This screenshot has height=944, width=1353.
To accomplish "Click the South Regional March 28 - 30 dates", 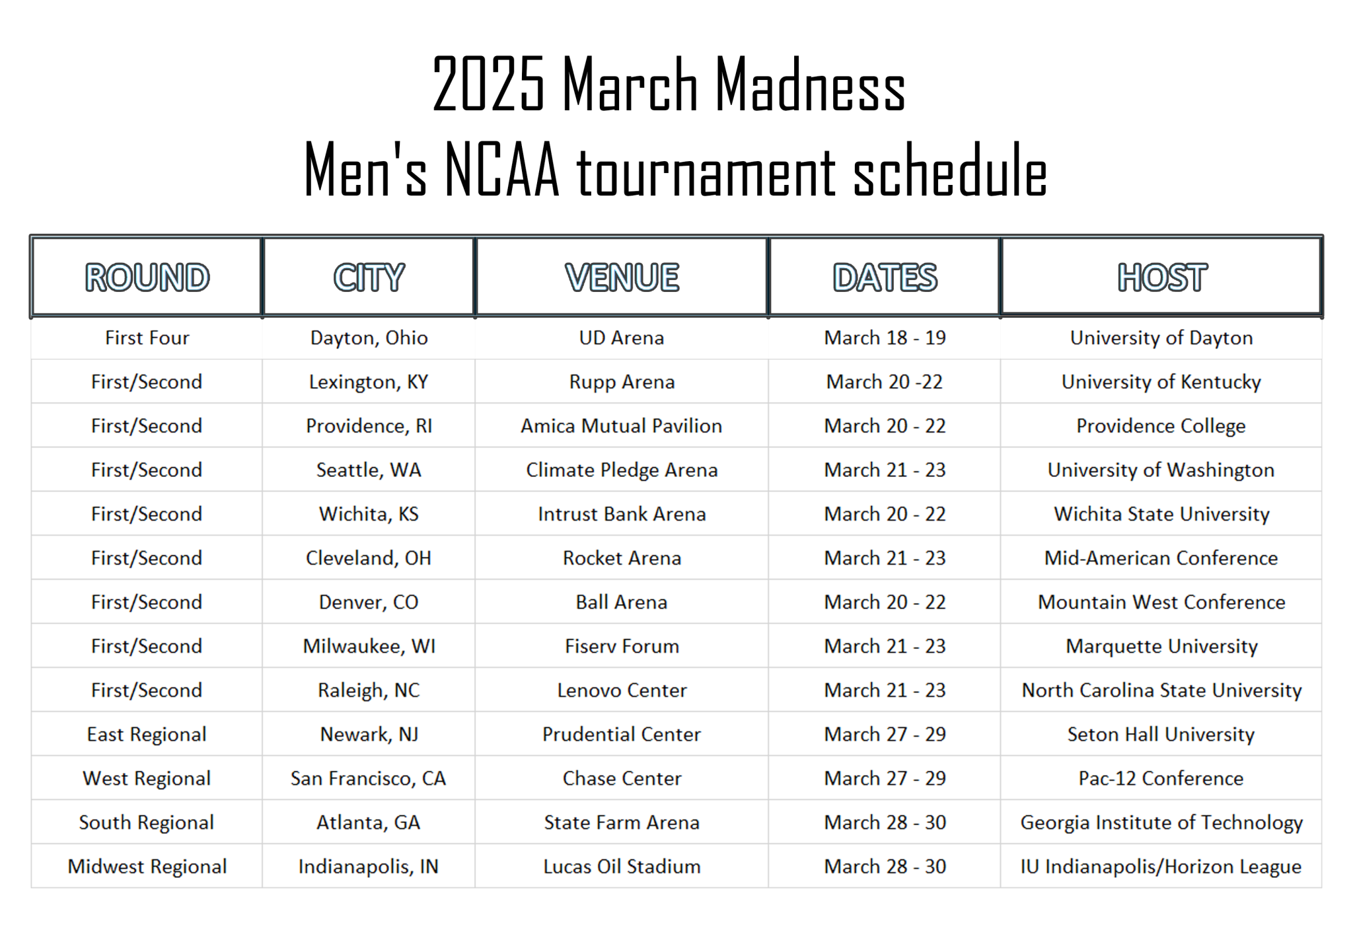I will point(885,822).
